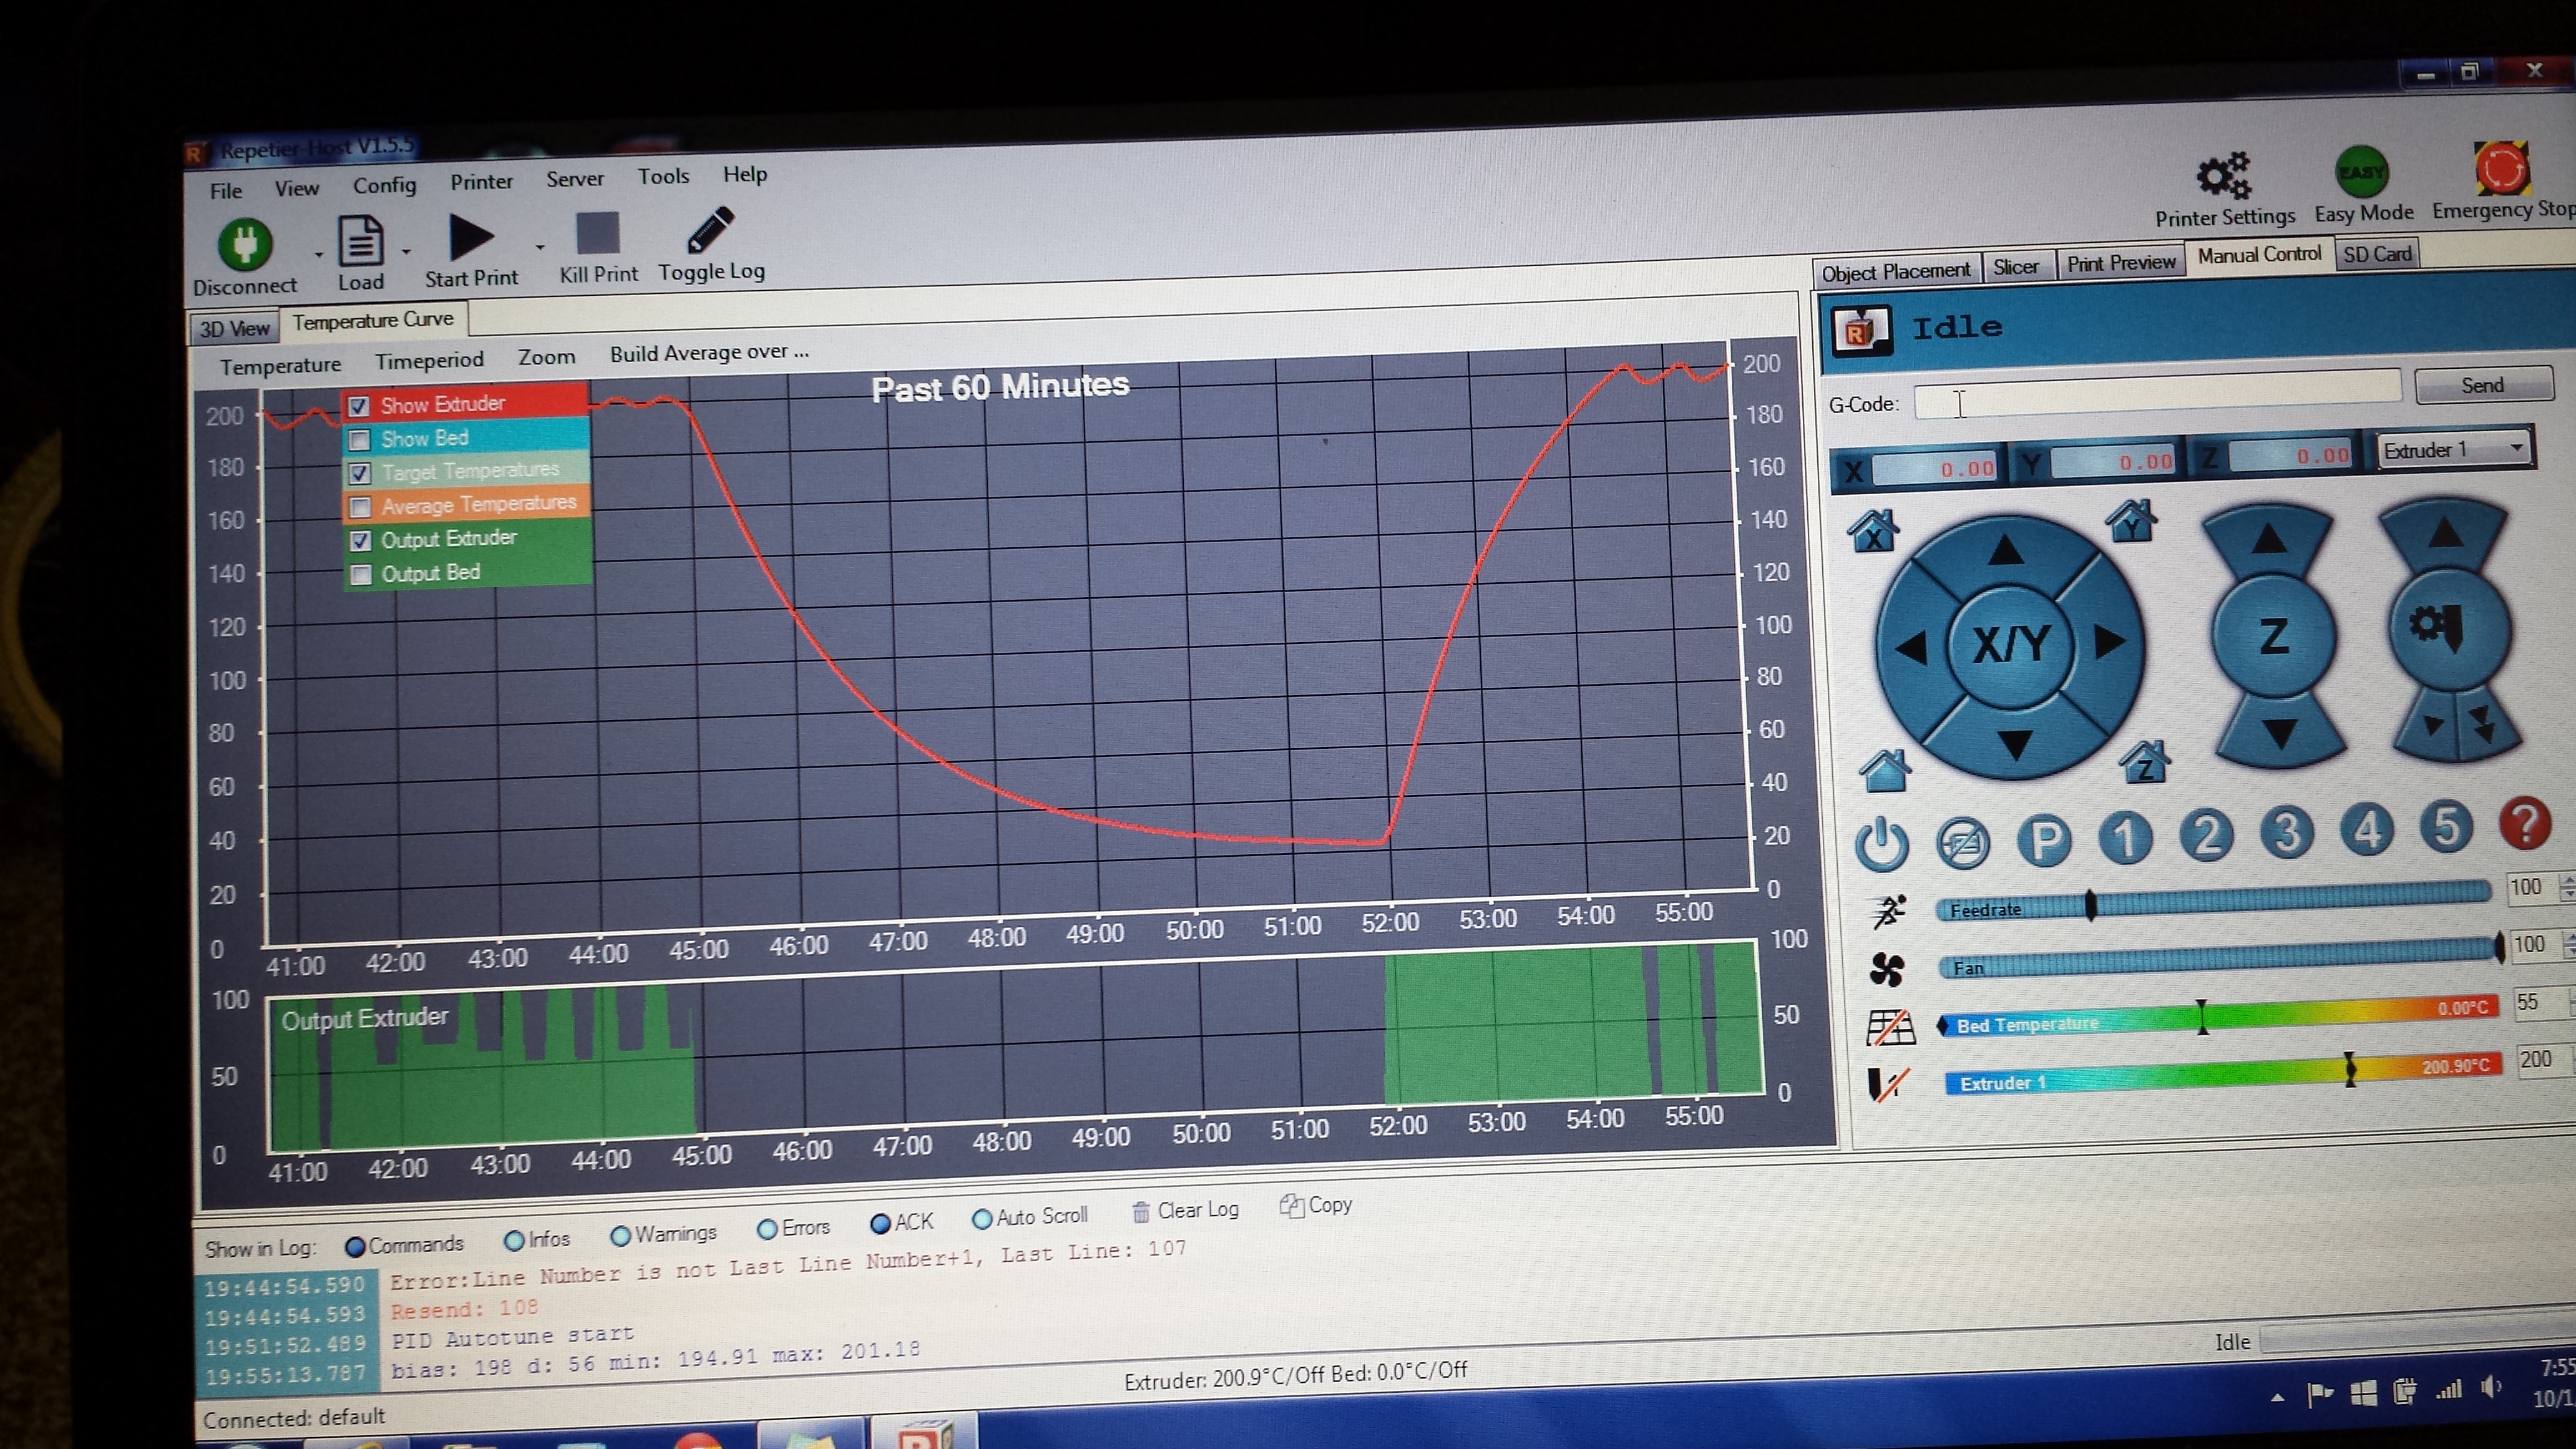
Task: Check Average Temperatures in graph legend
Action: 360,507
